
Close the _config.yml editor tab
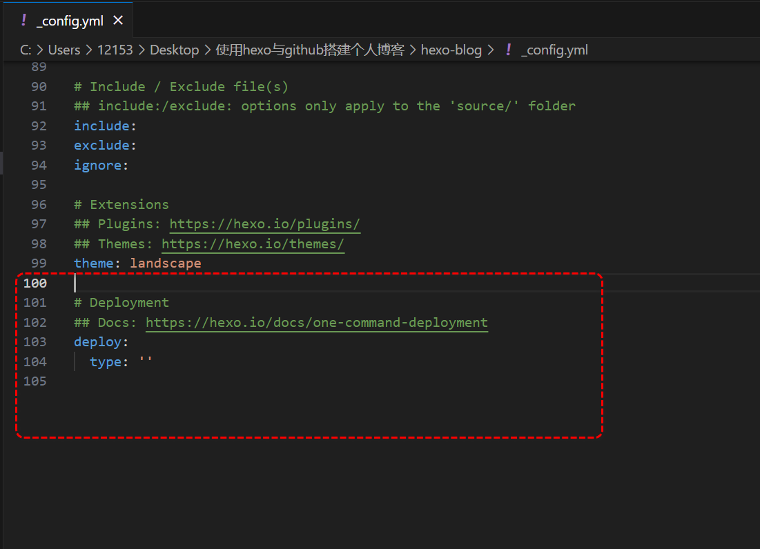pos(118,21)
